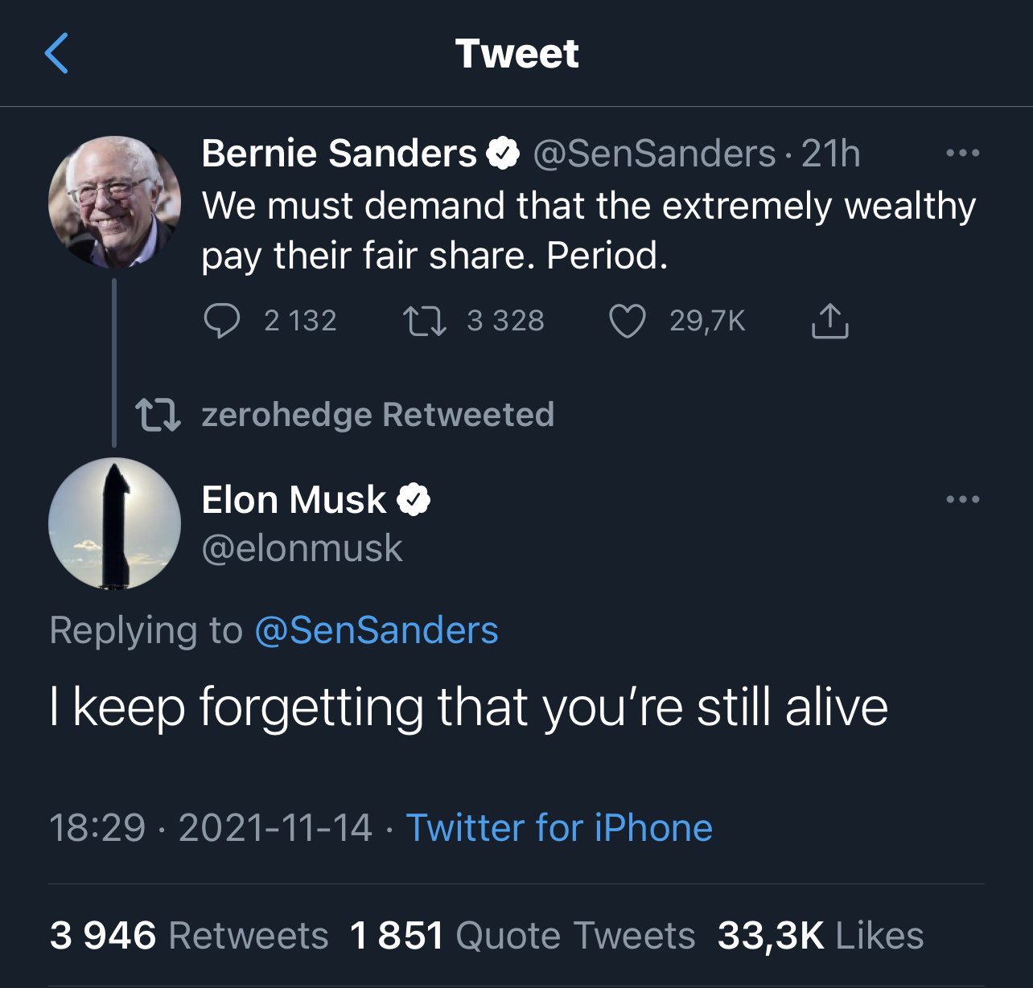1033x988 pixels.
Task: Open reply icon on Bernie Sanders tweet
Action: (x=221, y=322)
